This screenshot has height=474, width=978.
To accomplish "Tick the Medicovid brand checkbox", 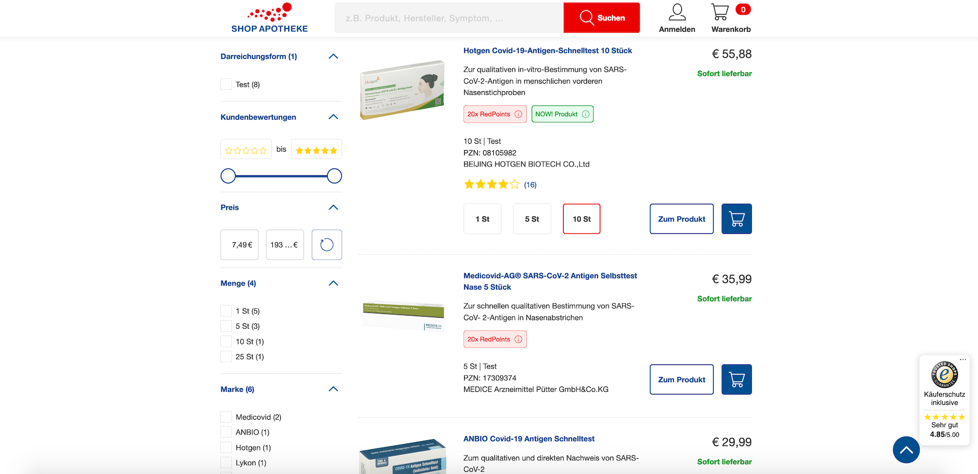I will (x=226, y=417).
